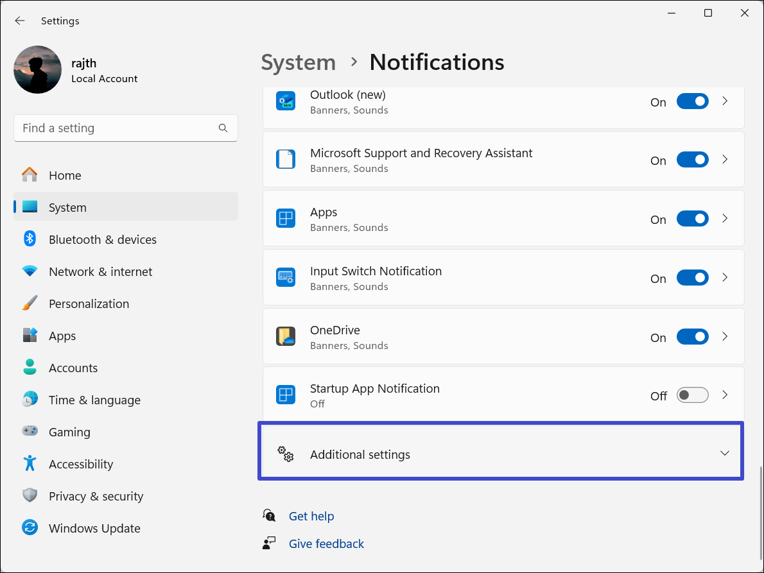The width and height of the screenshot is (764, 573).
Task: Click the search magnifier icon
Action: click(223, 128)
